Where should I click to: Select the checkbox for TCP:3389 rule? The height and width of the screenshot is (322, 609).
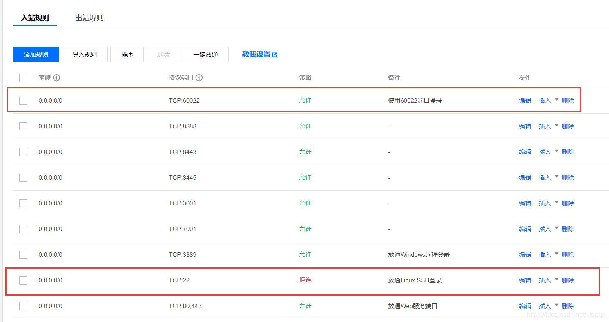23,255
